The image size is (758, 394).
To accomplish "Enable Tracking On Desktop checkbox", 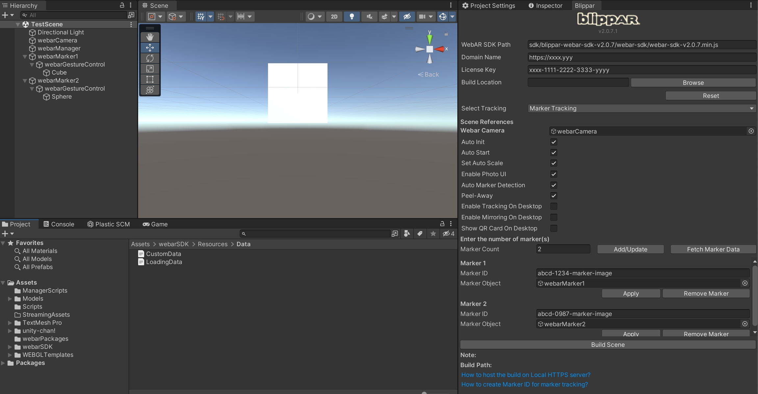I will (x=554, y=206).
